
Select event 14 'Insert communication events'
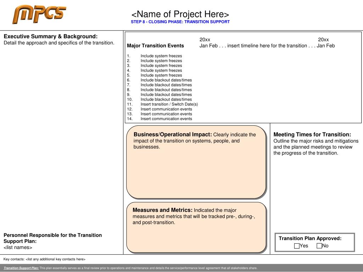tap(166, 119)
